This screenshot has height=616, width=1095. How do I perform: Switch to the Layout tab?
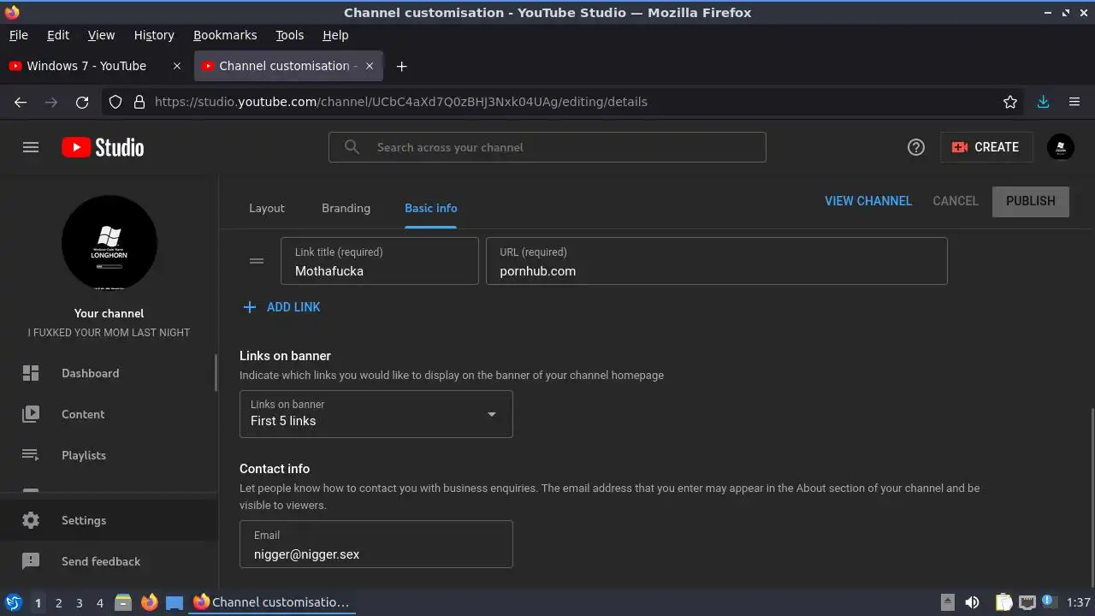coord(267,208)
